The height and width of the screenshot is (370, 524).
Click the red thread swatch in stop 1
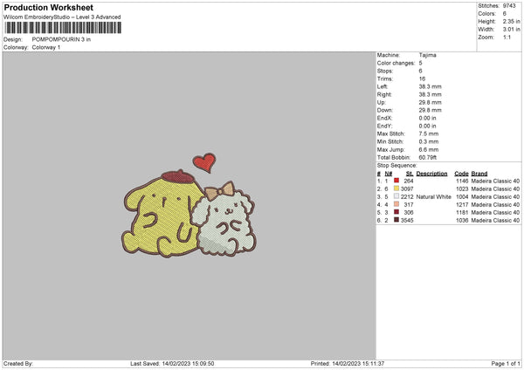[x=396, y=181]
